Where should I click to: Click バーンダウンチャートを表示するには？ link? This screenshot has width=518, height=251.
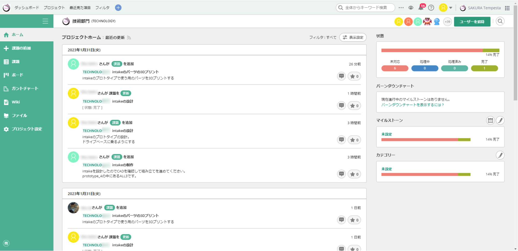[x=413, y=105]
